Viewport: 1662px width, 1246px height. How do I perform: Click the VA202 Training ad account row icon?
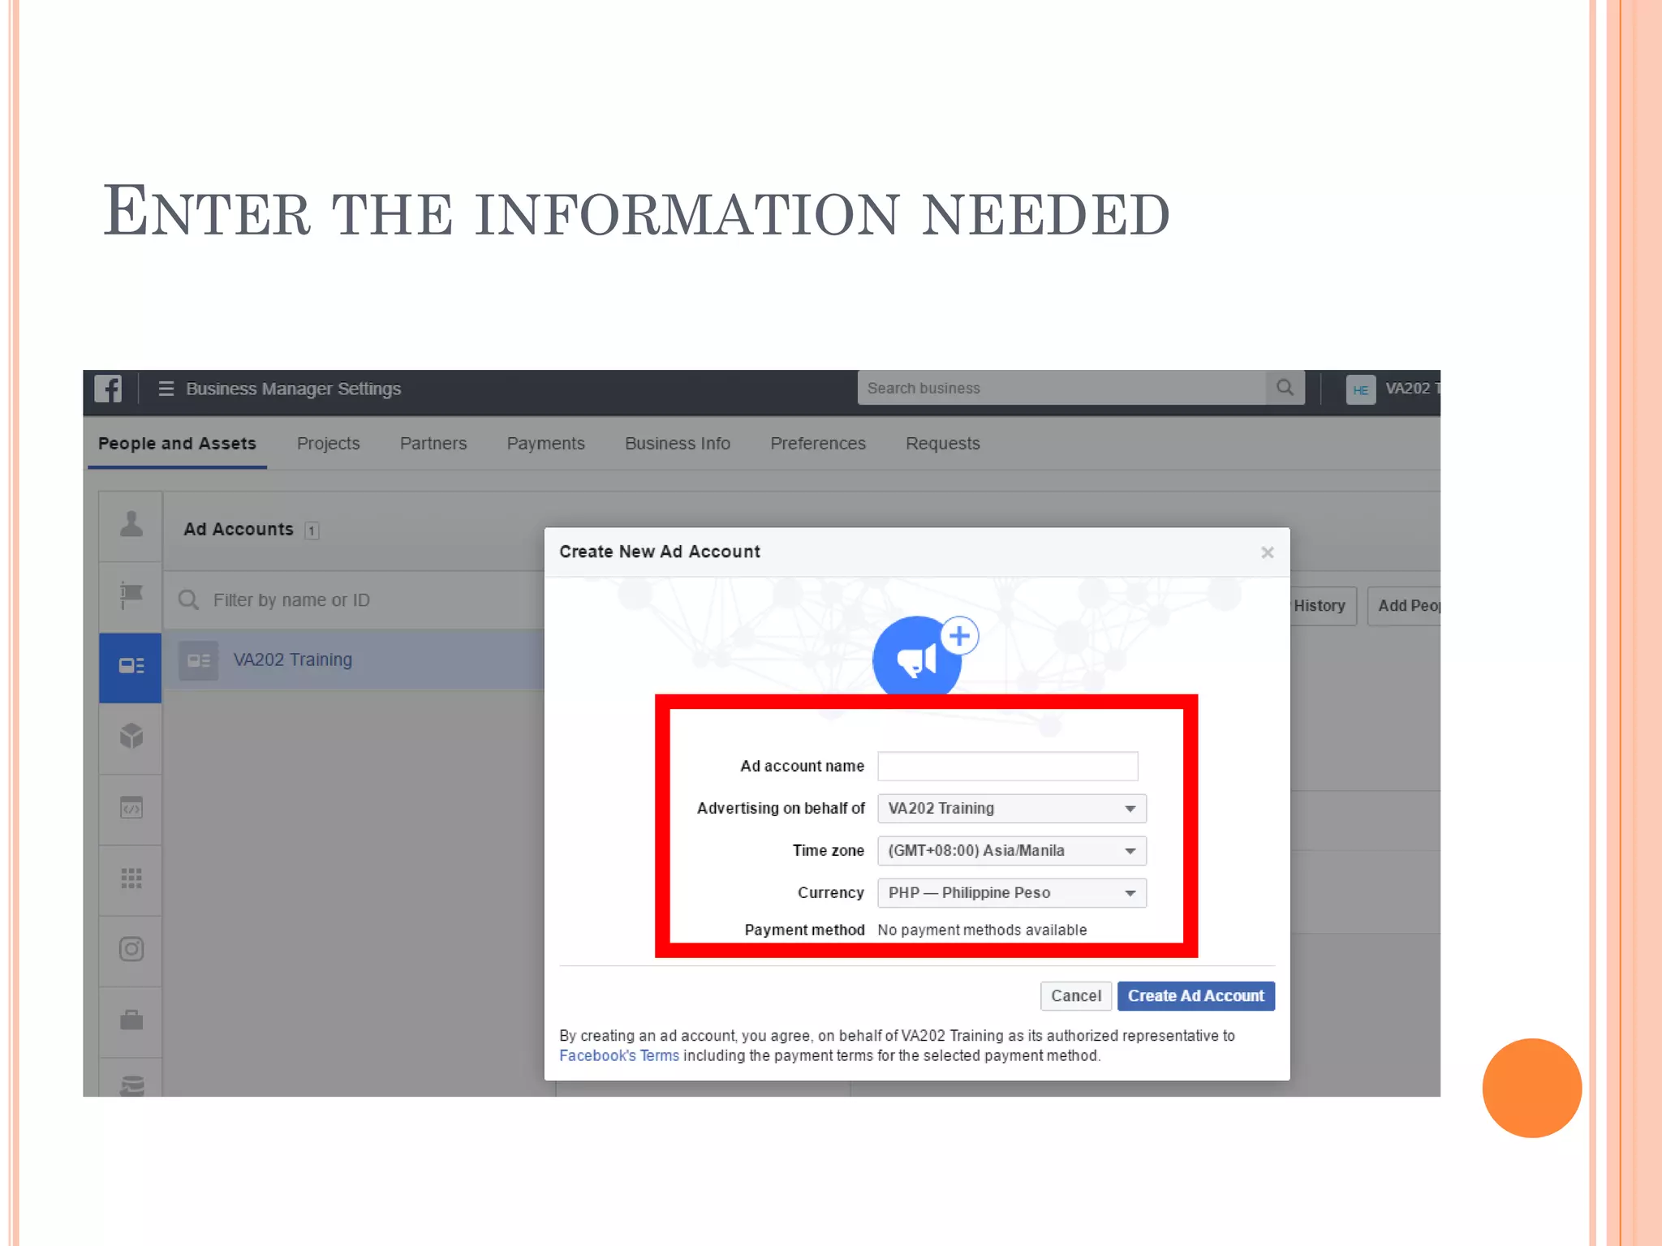point(199,660)
